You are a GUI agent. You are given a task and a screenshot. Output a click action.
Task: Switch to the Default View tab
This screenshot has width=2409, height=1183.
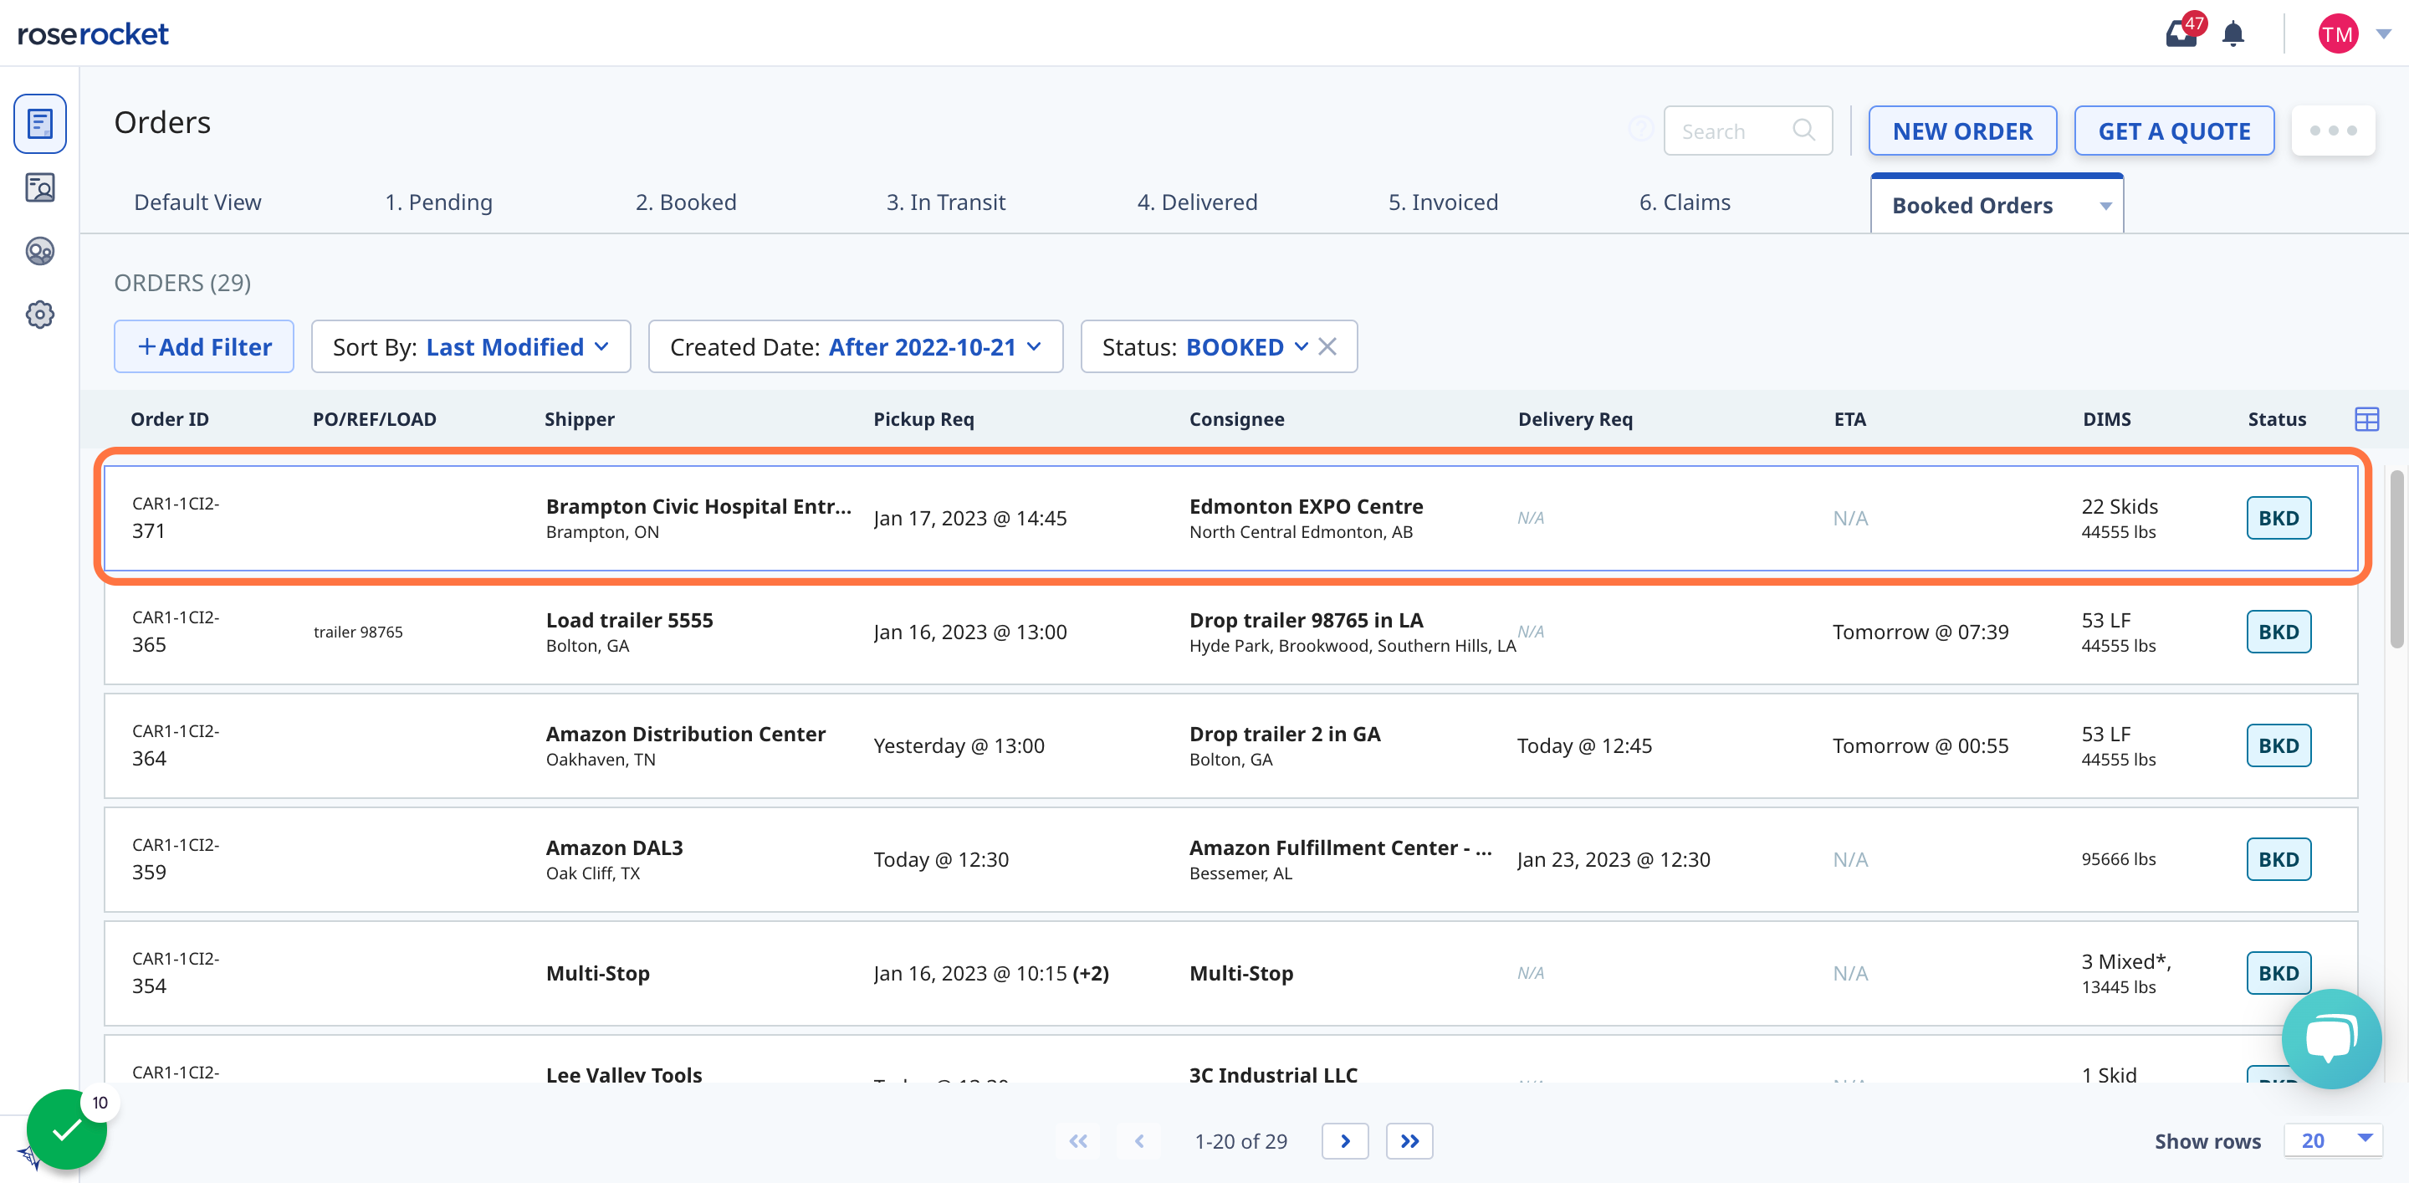tap(197, 202)
